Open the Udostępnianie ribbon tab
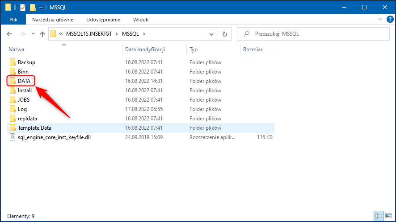The height and width of the screenshot is (222, 396). point(103,20)
